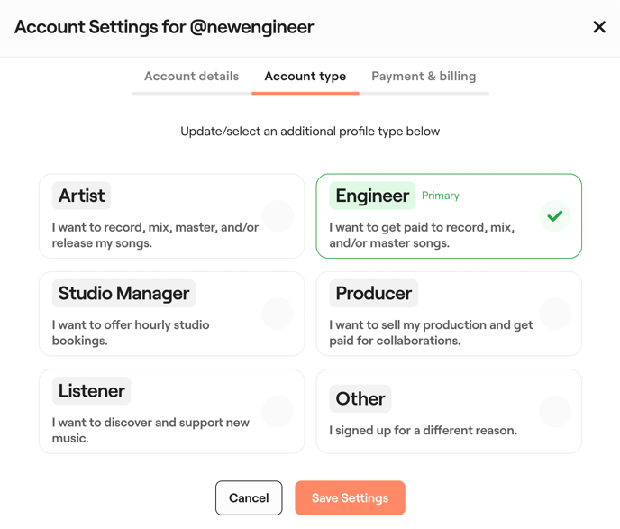Open the Payment & billing tab
Image resolution: width=620 pixels, height=529 pixels.
click(424, 77)
